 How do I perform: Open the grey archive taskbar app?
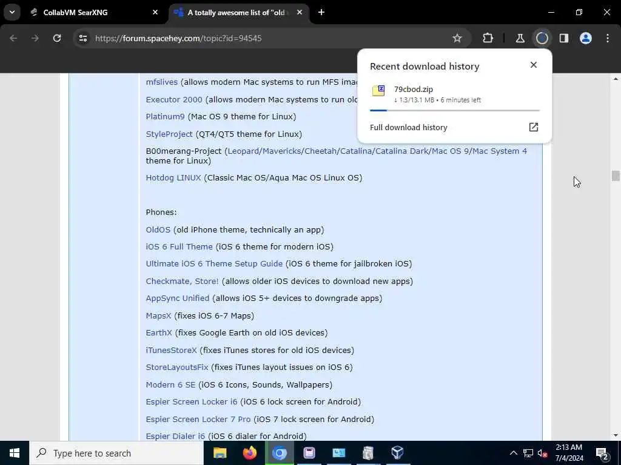pos(368,453)
